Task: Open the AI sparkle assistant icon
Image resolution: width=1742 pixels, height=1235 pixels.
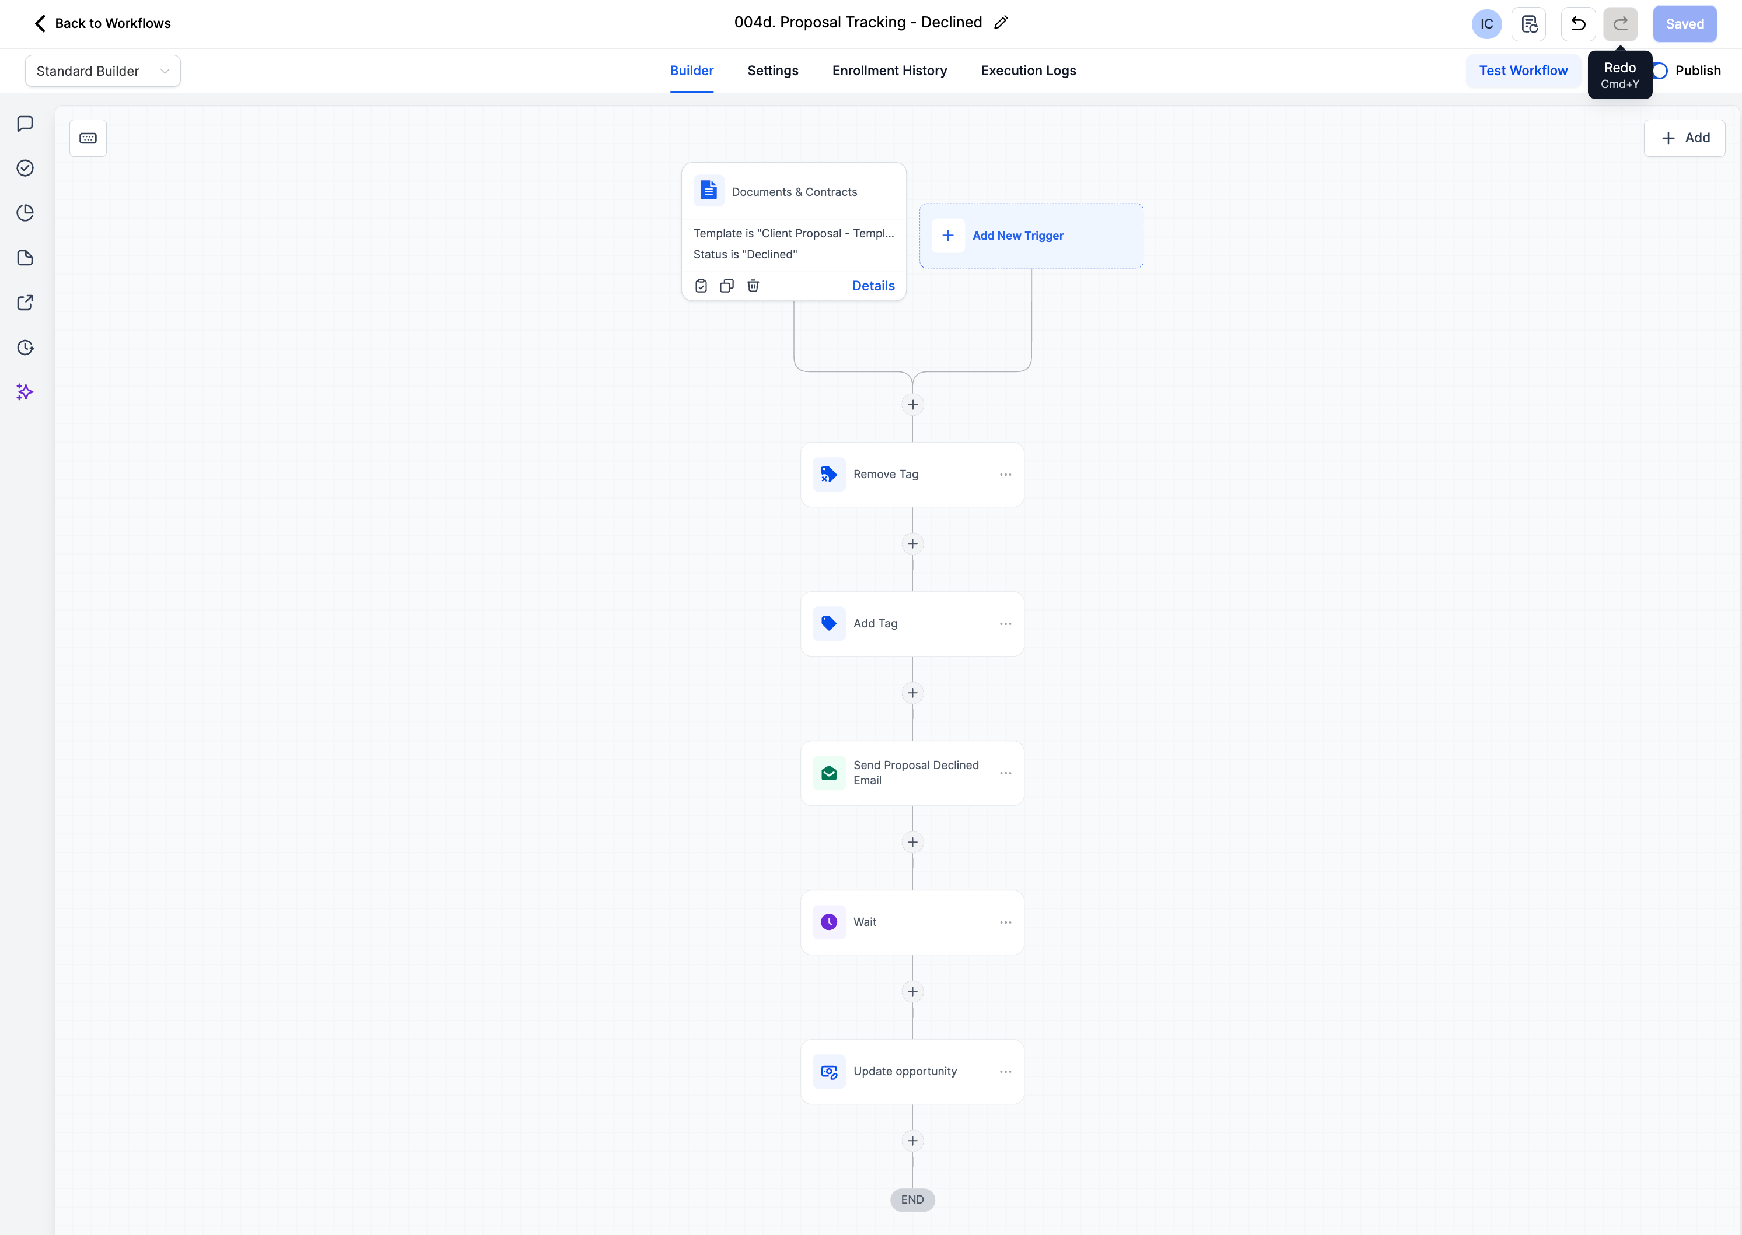Action: (x=25, y=392)
